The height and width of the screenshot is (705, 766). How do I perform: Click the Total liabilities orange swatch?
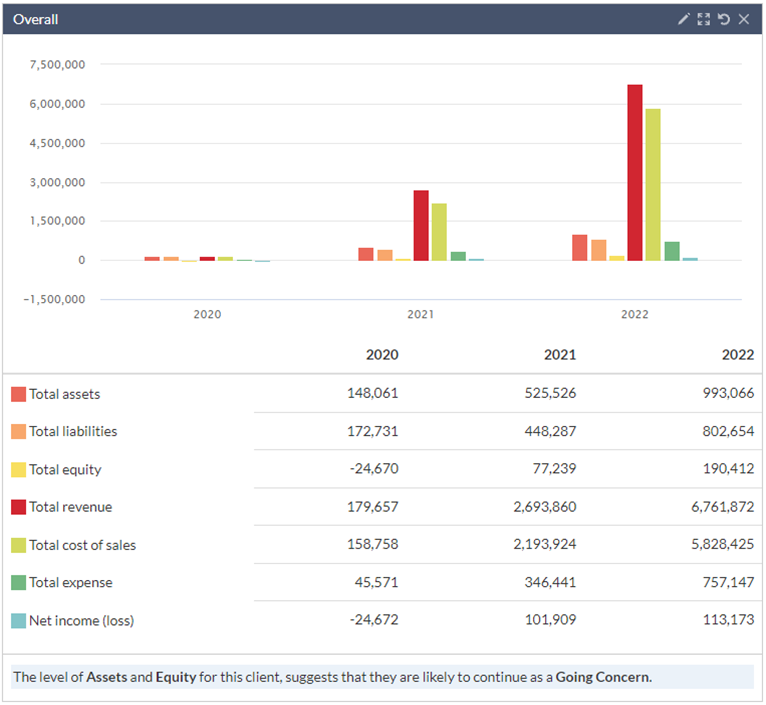click(18, 432)
